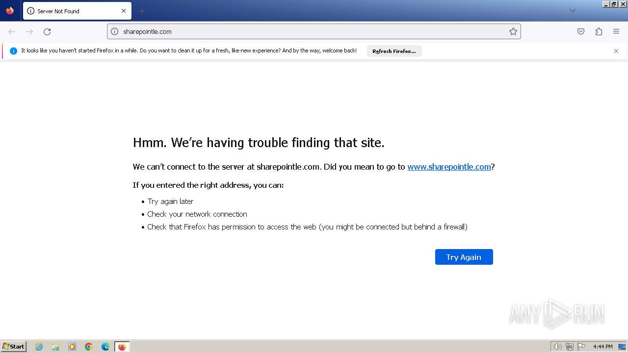Click 'Check your network connection' text
Image resolution: width=628 pixels, height=353 pixels.
pyautogui.click(x=197, y=214)
